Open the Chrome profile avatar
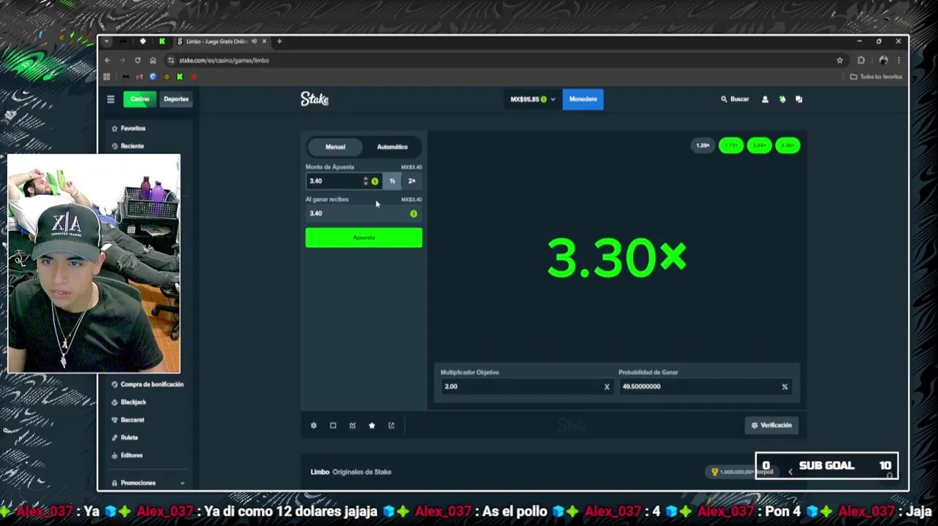This screenshot has width=938, height=526. pos(883,61)
